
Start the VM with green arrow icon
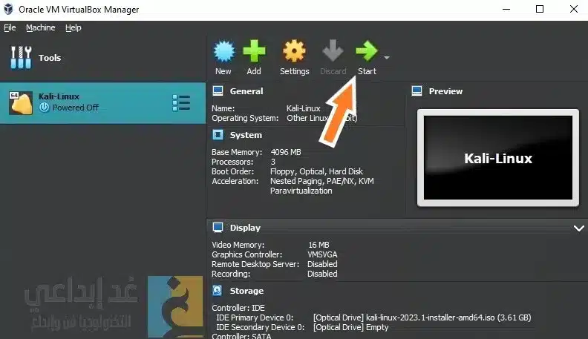[366, 51]
